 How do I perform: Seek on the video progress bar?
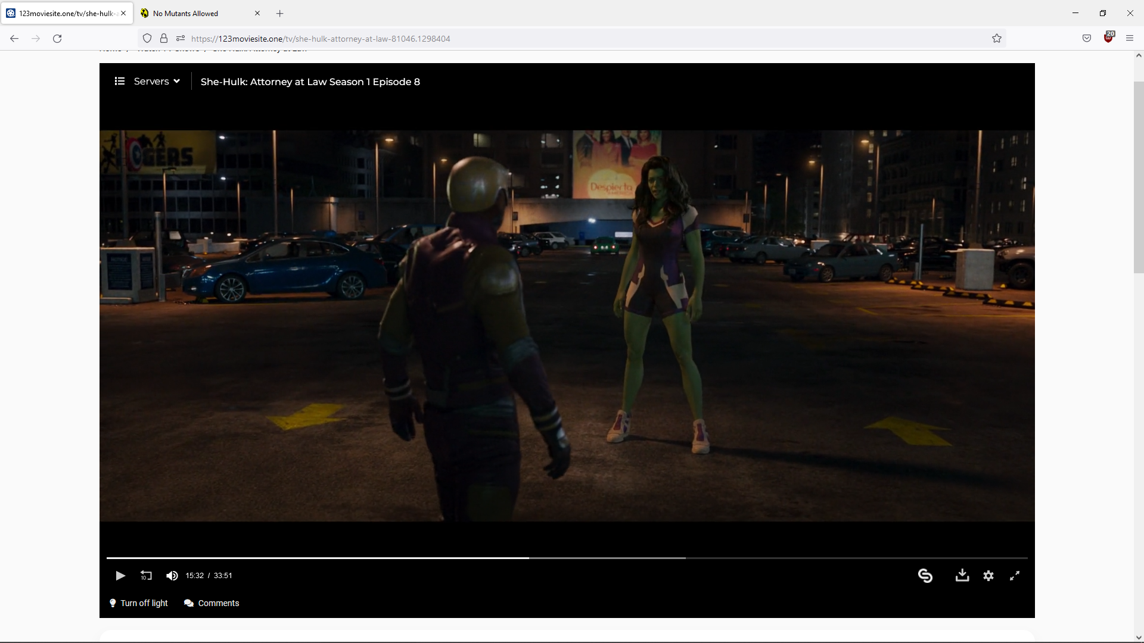coord(567,558)
